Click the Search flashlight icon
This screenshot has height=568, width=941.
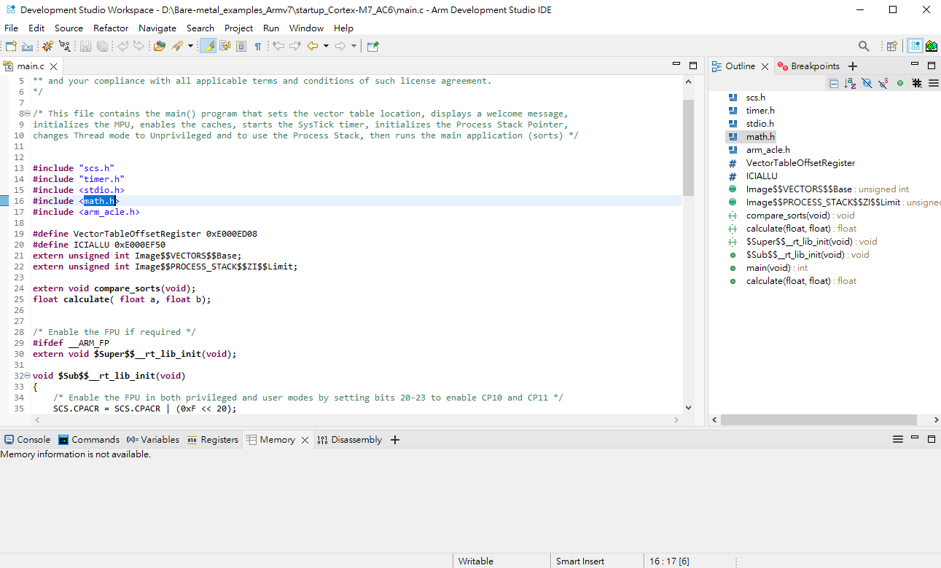(x=177, y=46)
